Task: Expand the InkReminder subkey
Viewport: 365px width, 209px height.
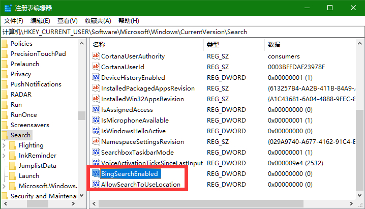Action: [4, 156]
